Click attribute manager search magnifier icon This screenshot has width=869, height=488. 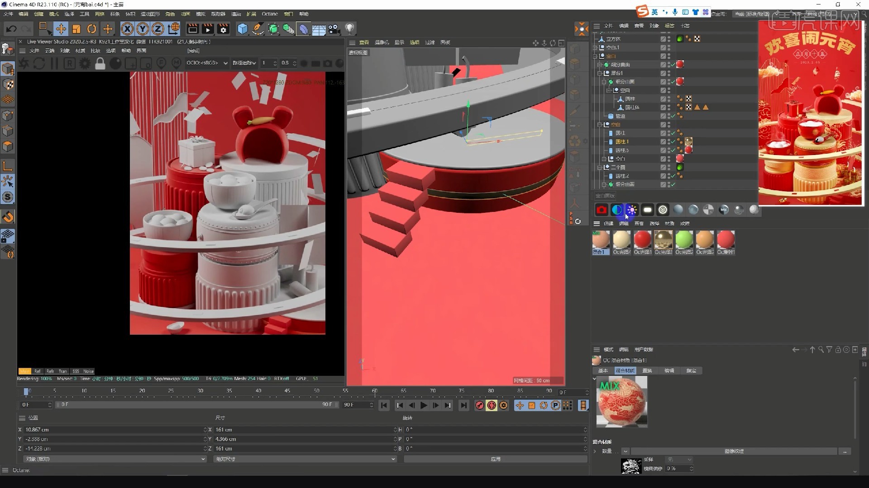click(x=821, y=350)
